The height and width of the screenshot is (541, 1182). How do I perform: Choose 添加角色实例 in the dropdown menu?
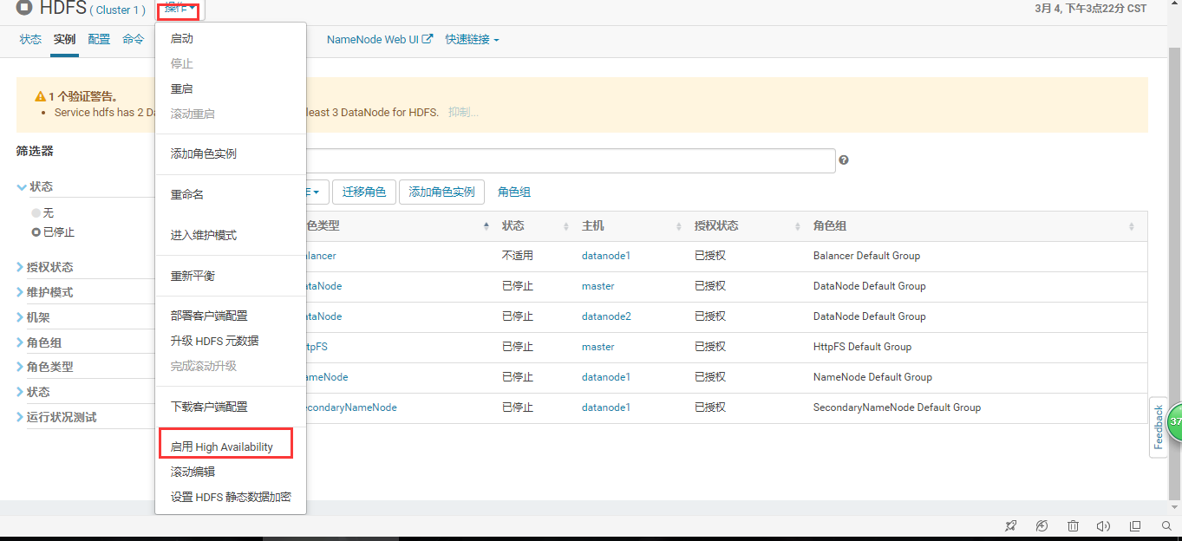click(x=204, y=153)
